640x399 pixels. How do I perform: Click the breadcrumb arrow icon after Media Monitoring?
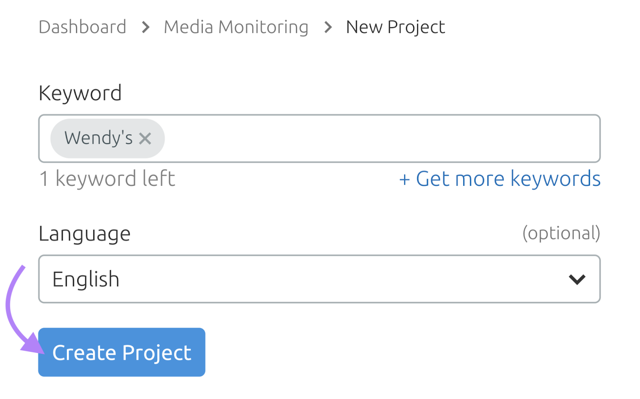click(327, 27)
